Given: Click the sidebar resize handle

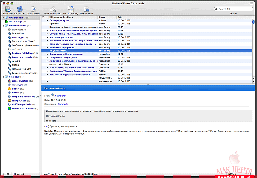Looking at the screenshot, I should pos(40,95).
